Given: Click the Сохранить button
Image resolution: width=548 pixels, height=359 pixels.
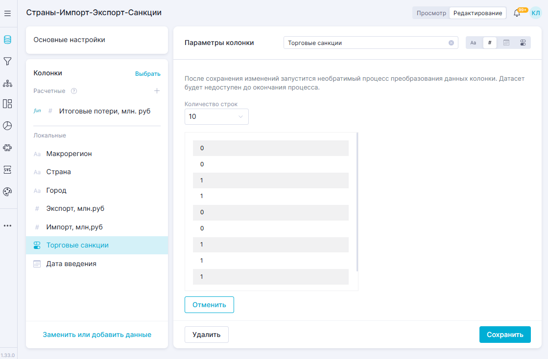Looking at the screenshot, I should (x=505, y=335).
